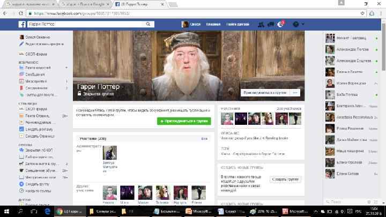This screenshot has height=217, width=386.
Task: Click the browser address bar
Action: click(195, 13)
